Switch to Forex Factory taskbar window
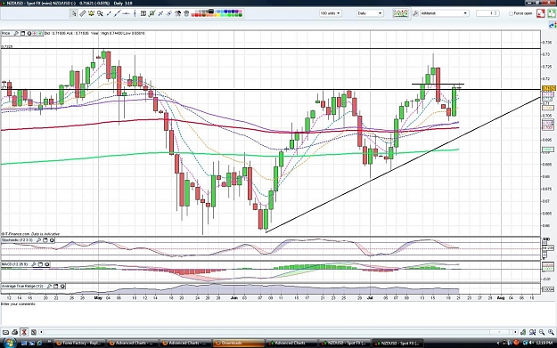Viewport: 557px width, 348px height. tap(80, 343)
